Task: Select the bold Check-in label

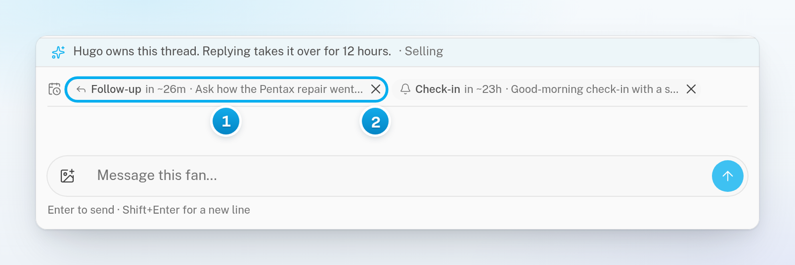Action: pyautogui.click(x=438, y=89)
